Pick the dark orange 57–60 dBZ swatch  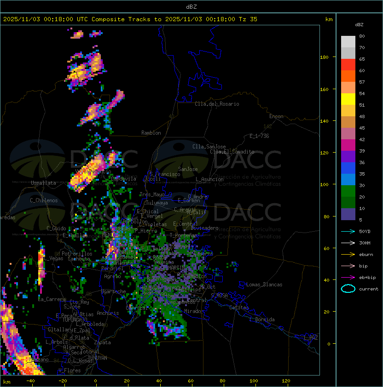348,76
